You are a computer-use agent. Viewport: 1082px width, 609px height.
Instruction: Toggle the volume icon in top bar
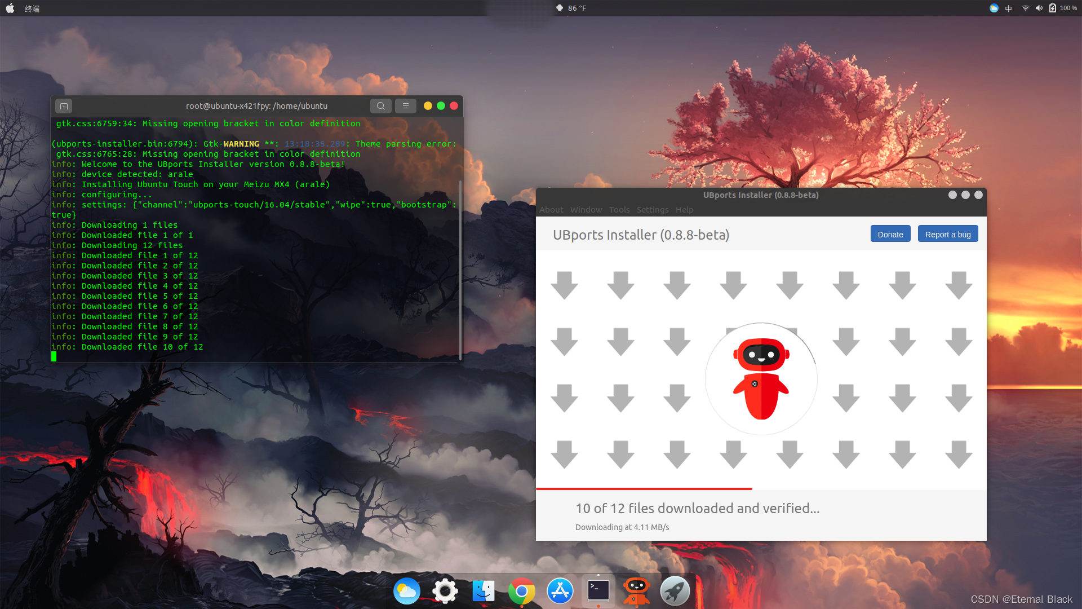(x=1039, y=8)
